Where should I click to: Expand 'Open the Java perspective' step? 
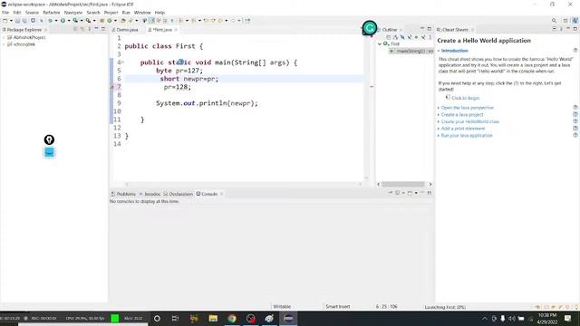click(439, 108)
